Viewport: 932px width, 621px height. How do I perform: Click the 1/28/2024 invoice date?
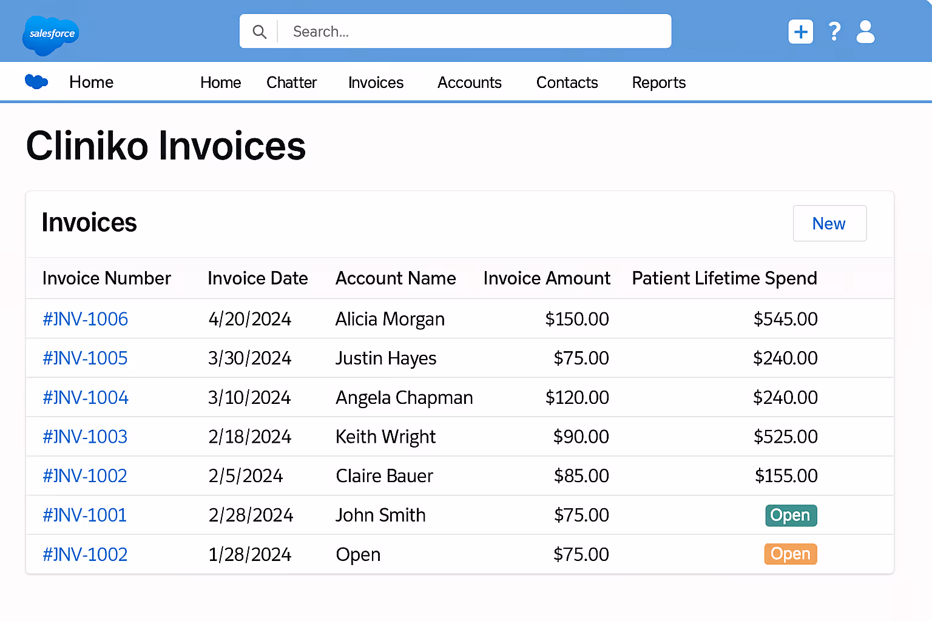pos(249,554)
